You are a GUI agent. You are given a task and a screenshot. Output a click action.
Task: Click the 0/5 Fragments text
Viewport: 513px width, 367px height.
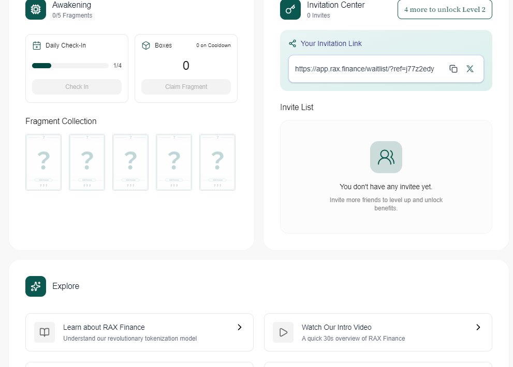click(72, 16)
